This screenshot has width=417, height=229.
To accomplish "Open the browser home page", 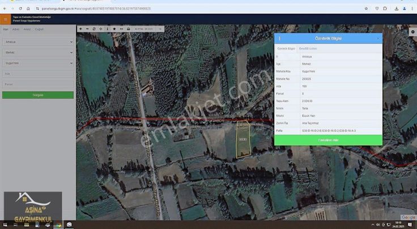I will (x=28, y=8).
